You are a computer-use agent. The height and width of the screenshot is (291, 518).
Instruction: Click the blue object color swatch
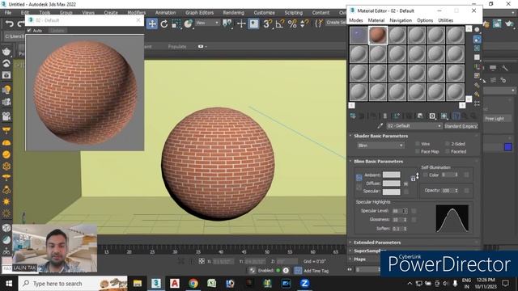(508, 147)
